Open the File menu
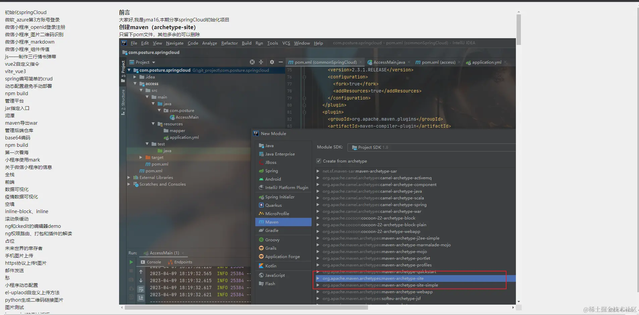The width and height of the screenshot is (639, 315). [x=134, y=43]
